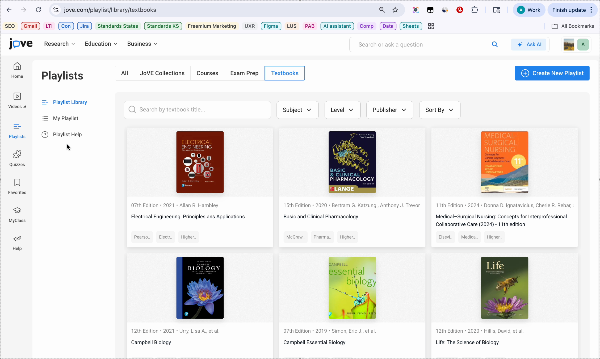Open the Gmail bookmark

point(30,26)
